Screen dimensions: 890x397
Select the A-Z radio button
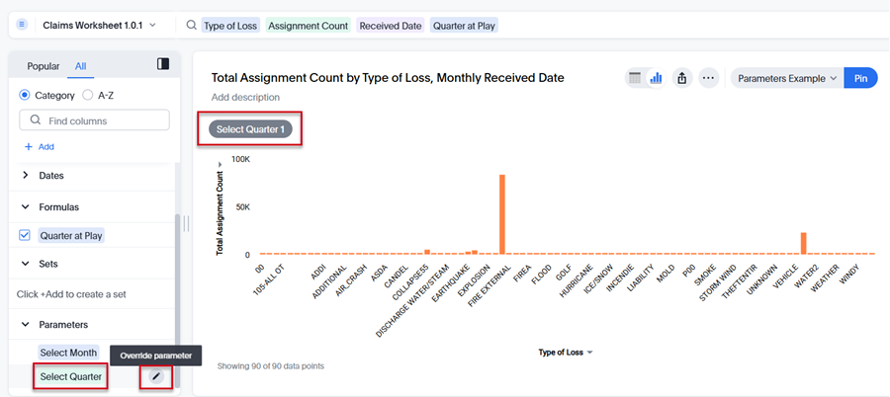tap(88, 95)
